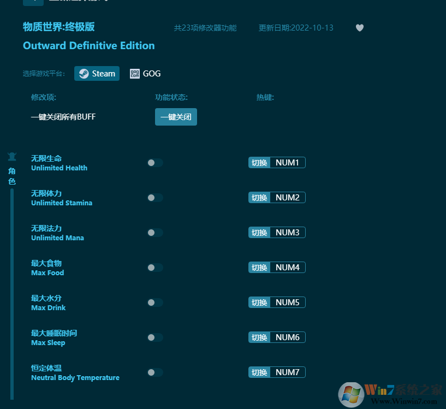The height and width of the screenshot is (409, 446).
Task: Click the 切换 button for NUM3
Action: click(x=259, y=233)
